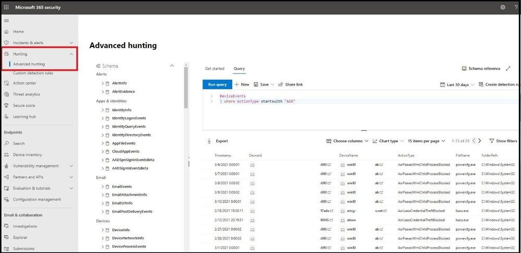521x253 pixels.
Task: Open the Save dropdown
Action: pos(264,85)
